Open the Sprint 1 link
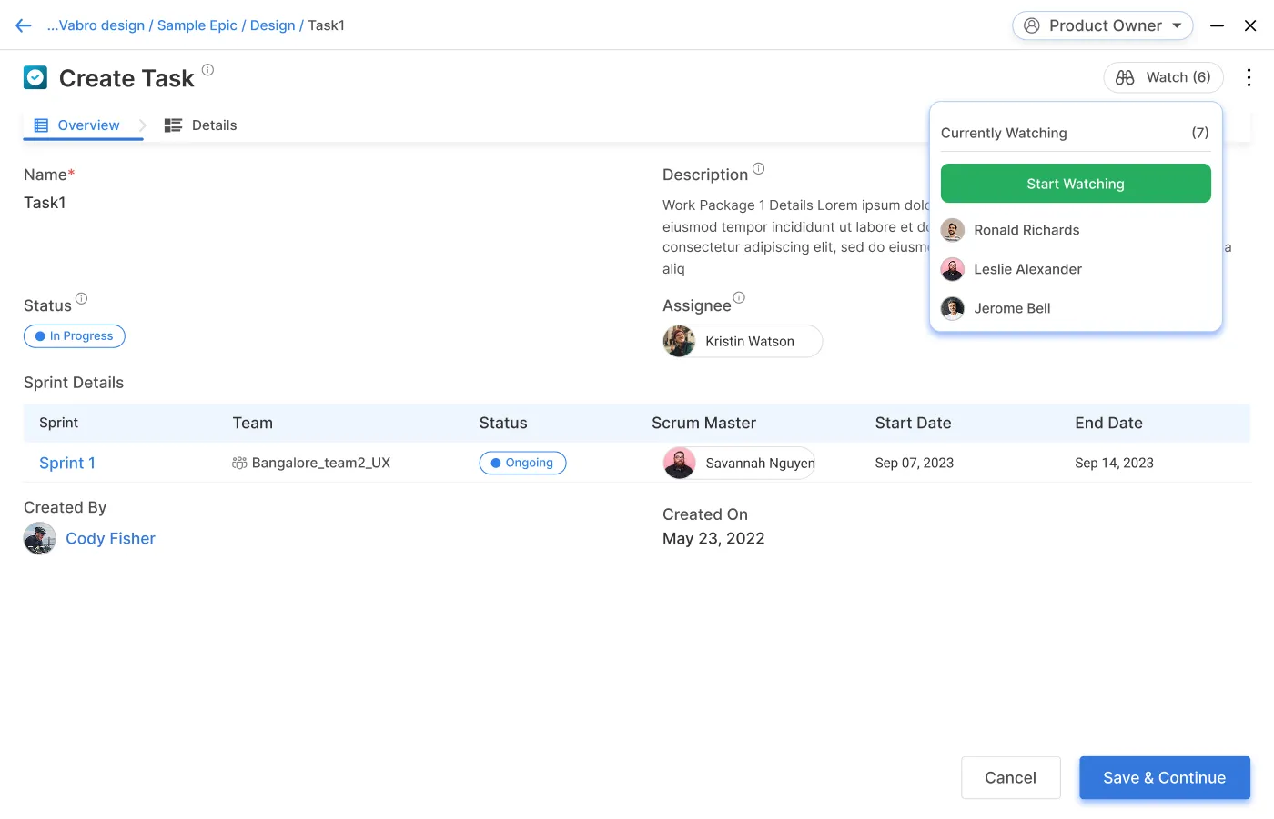The image size is (1274, 819). point(67,463)
